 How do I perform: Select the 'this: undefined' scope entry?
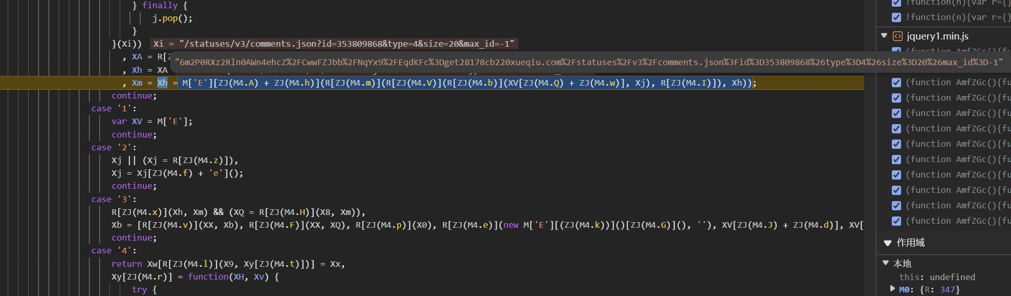pos(937,277)
